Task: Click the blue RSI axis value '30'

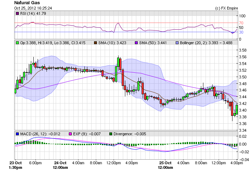Action: (241, 32)
